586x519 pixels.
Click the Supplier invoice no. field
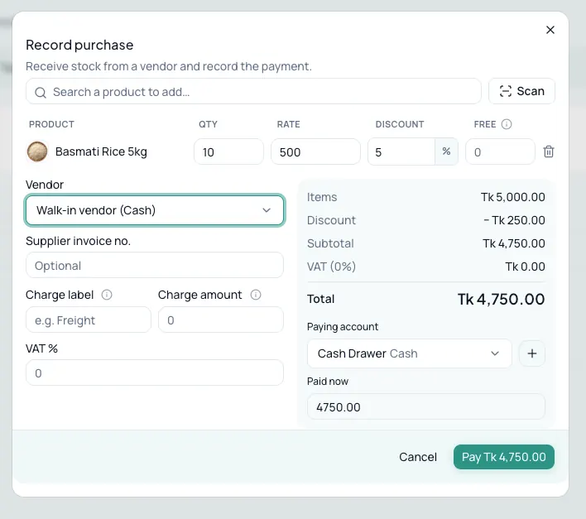coord(155,265)
